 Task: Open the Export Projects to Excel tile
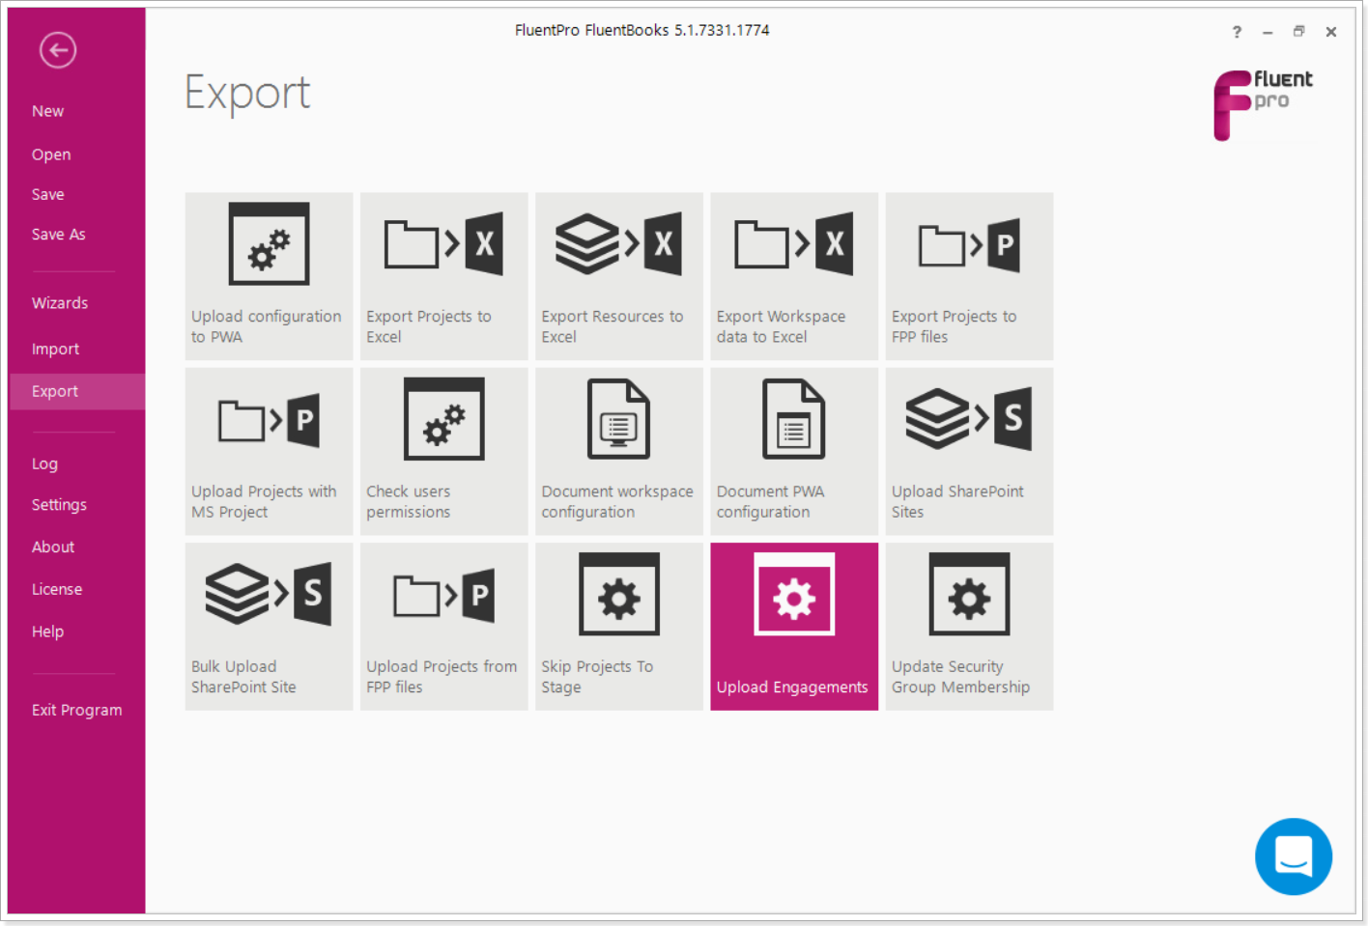click(444, 276)
